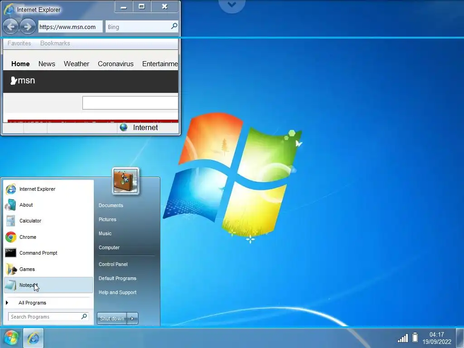Click the msn page search box
The image size is (464, 348).
coord(130,103)
